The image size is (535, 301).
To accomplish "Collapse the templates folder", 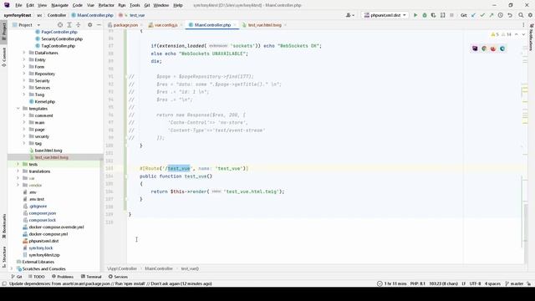I will point(18,109).
